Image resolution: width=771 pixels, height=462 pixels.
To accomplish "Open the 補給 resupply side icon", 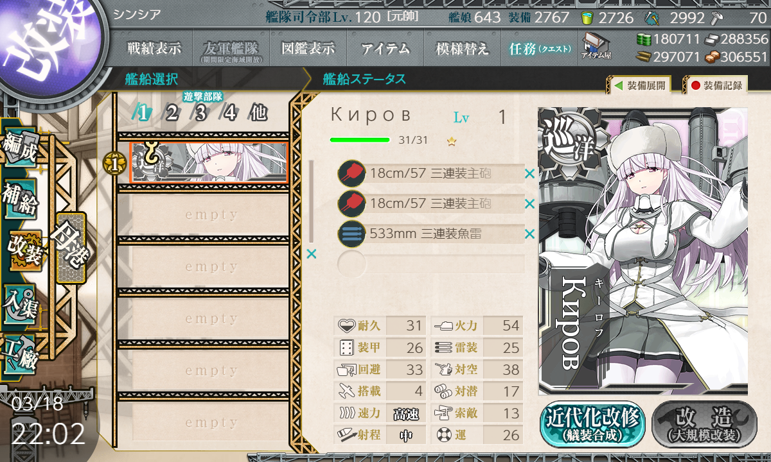I will tap(21, 200).
